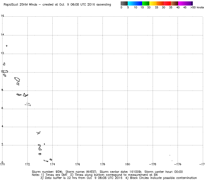Click the yellow 20-25 knots color band
Screen dimensions: 205x180
tap(153, 3)
